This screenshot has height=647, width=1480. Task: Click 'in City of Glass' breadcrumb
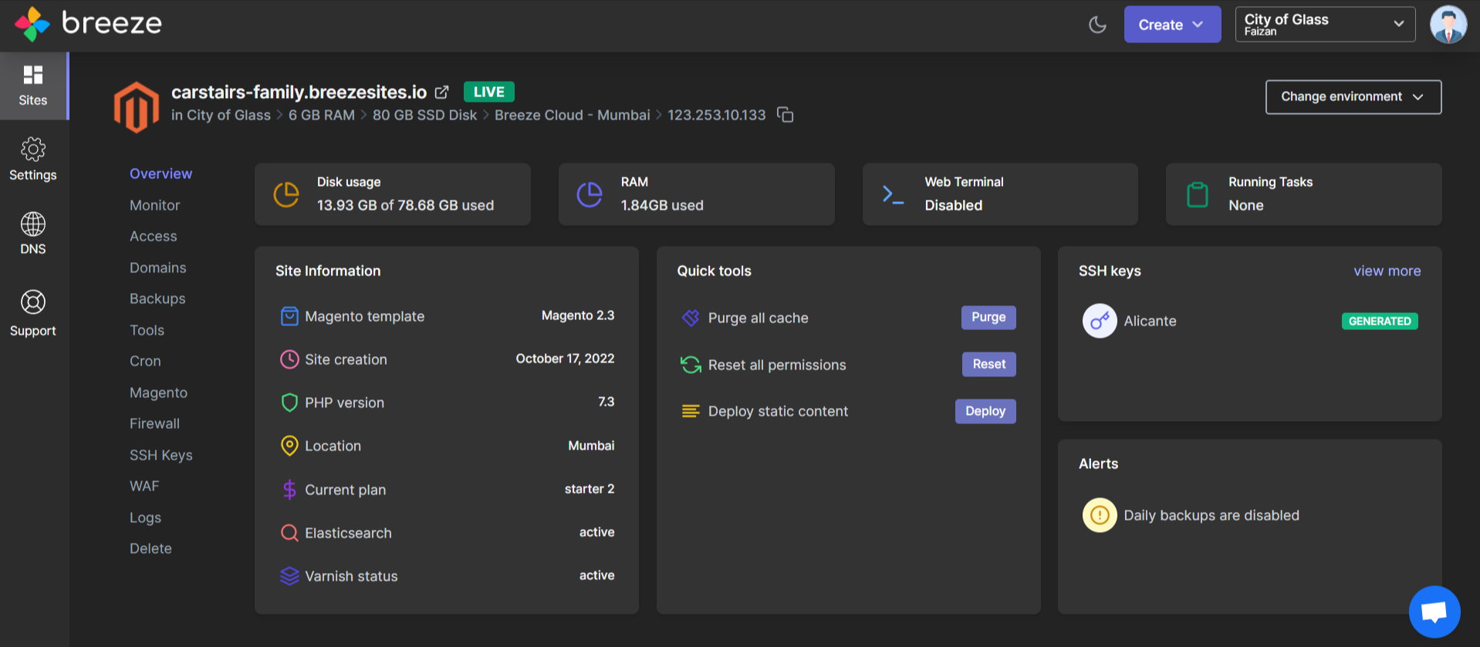221,115
